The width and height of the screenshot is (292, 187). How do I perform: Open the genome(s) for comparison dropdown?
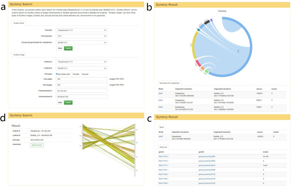[x=82, y=43]
